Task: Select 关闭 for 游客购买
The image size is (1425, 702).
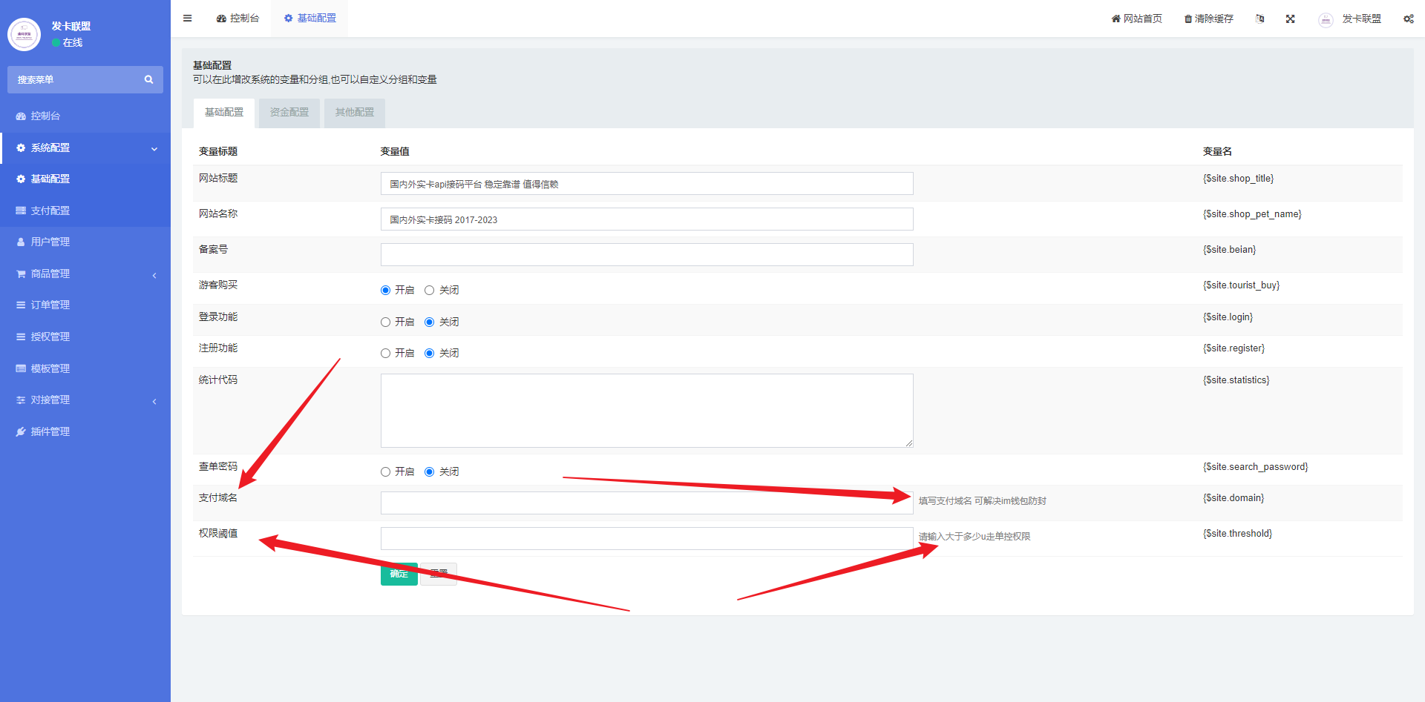Action: click(x=429, y=291)
